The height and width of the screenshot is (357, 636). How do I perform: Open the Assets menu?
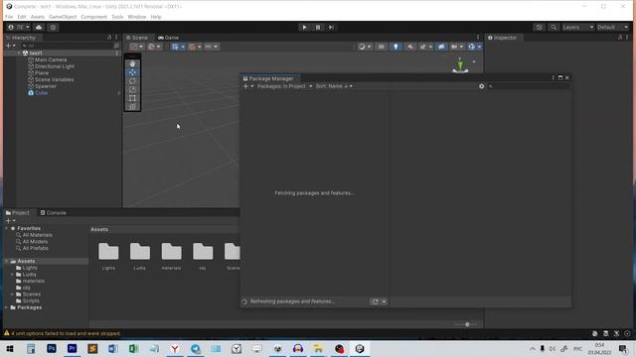point(38,17)
